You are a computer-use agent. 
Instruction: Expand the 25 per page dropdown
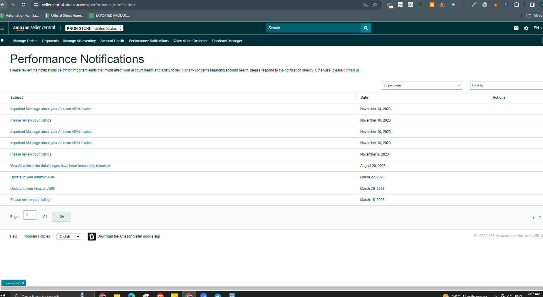click(422, 85)
